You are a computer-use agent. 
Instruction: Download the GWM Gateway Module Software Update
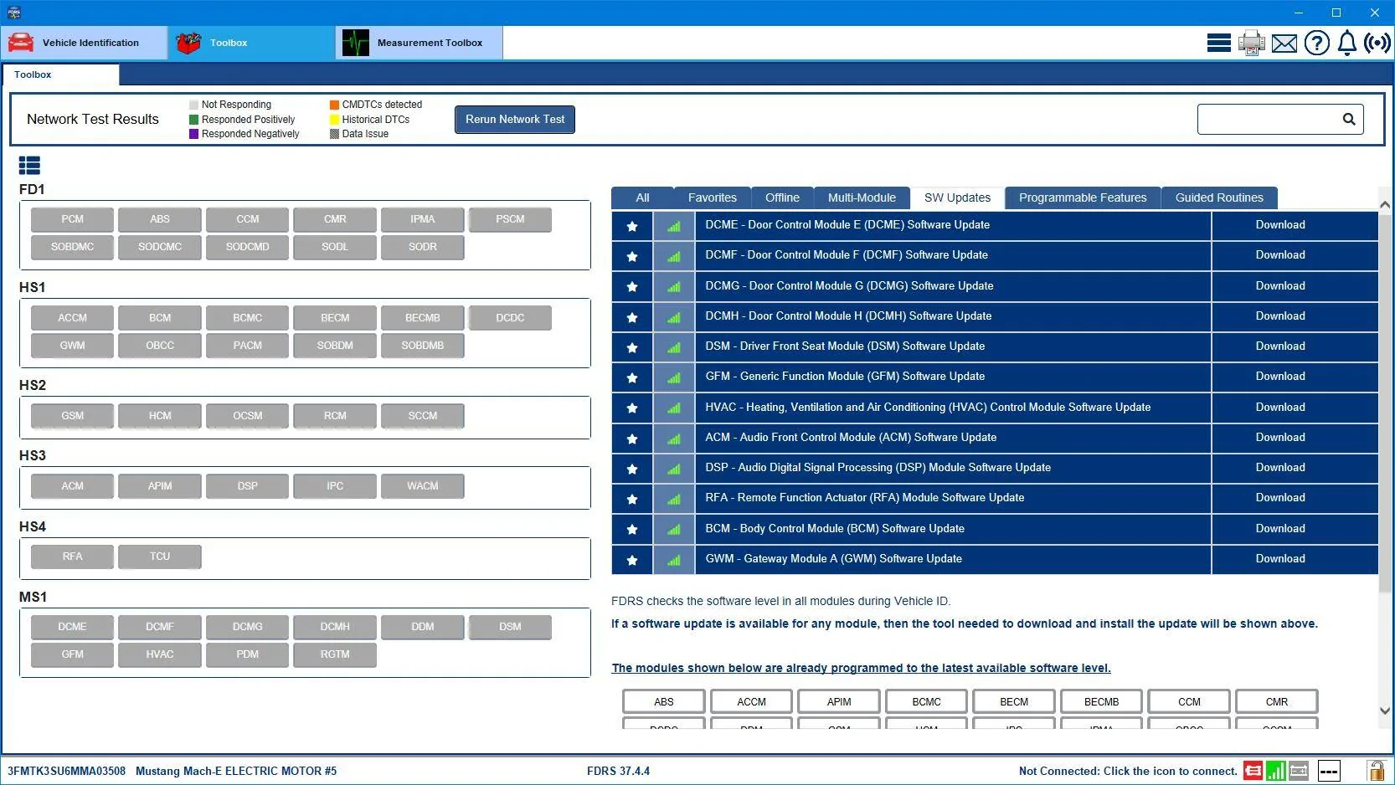click(x=1295, y=559)
